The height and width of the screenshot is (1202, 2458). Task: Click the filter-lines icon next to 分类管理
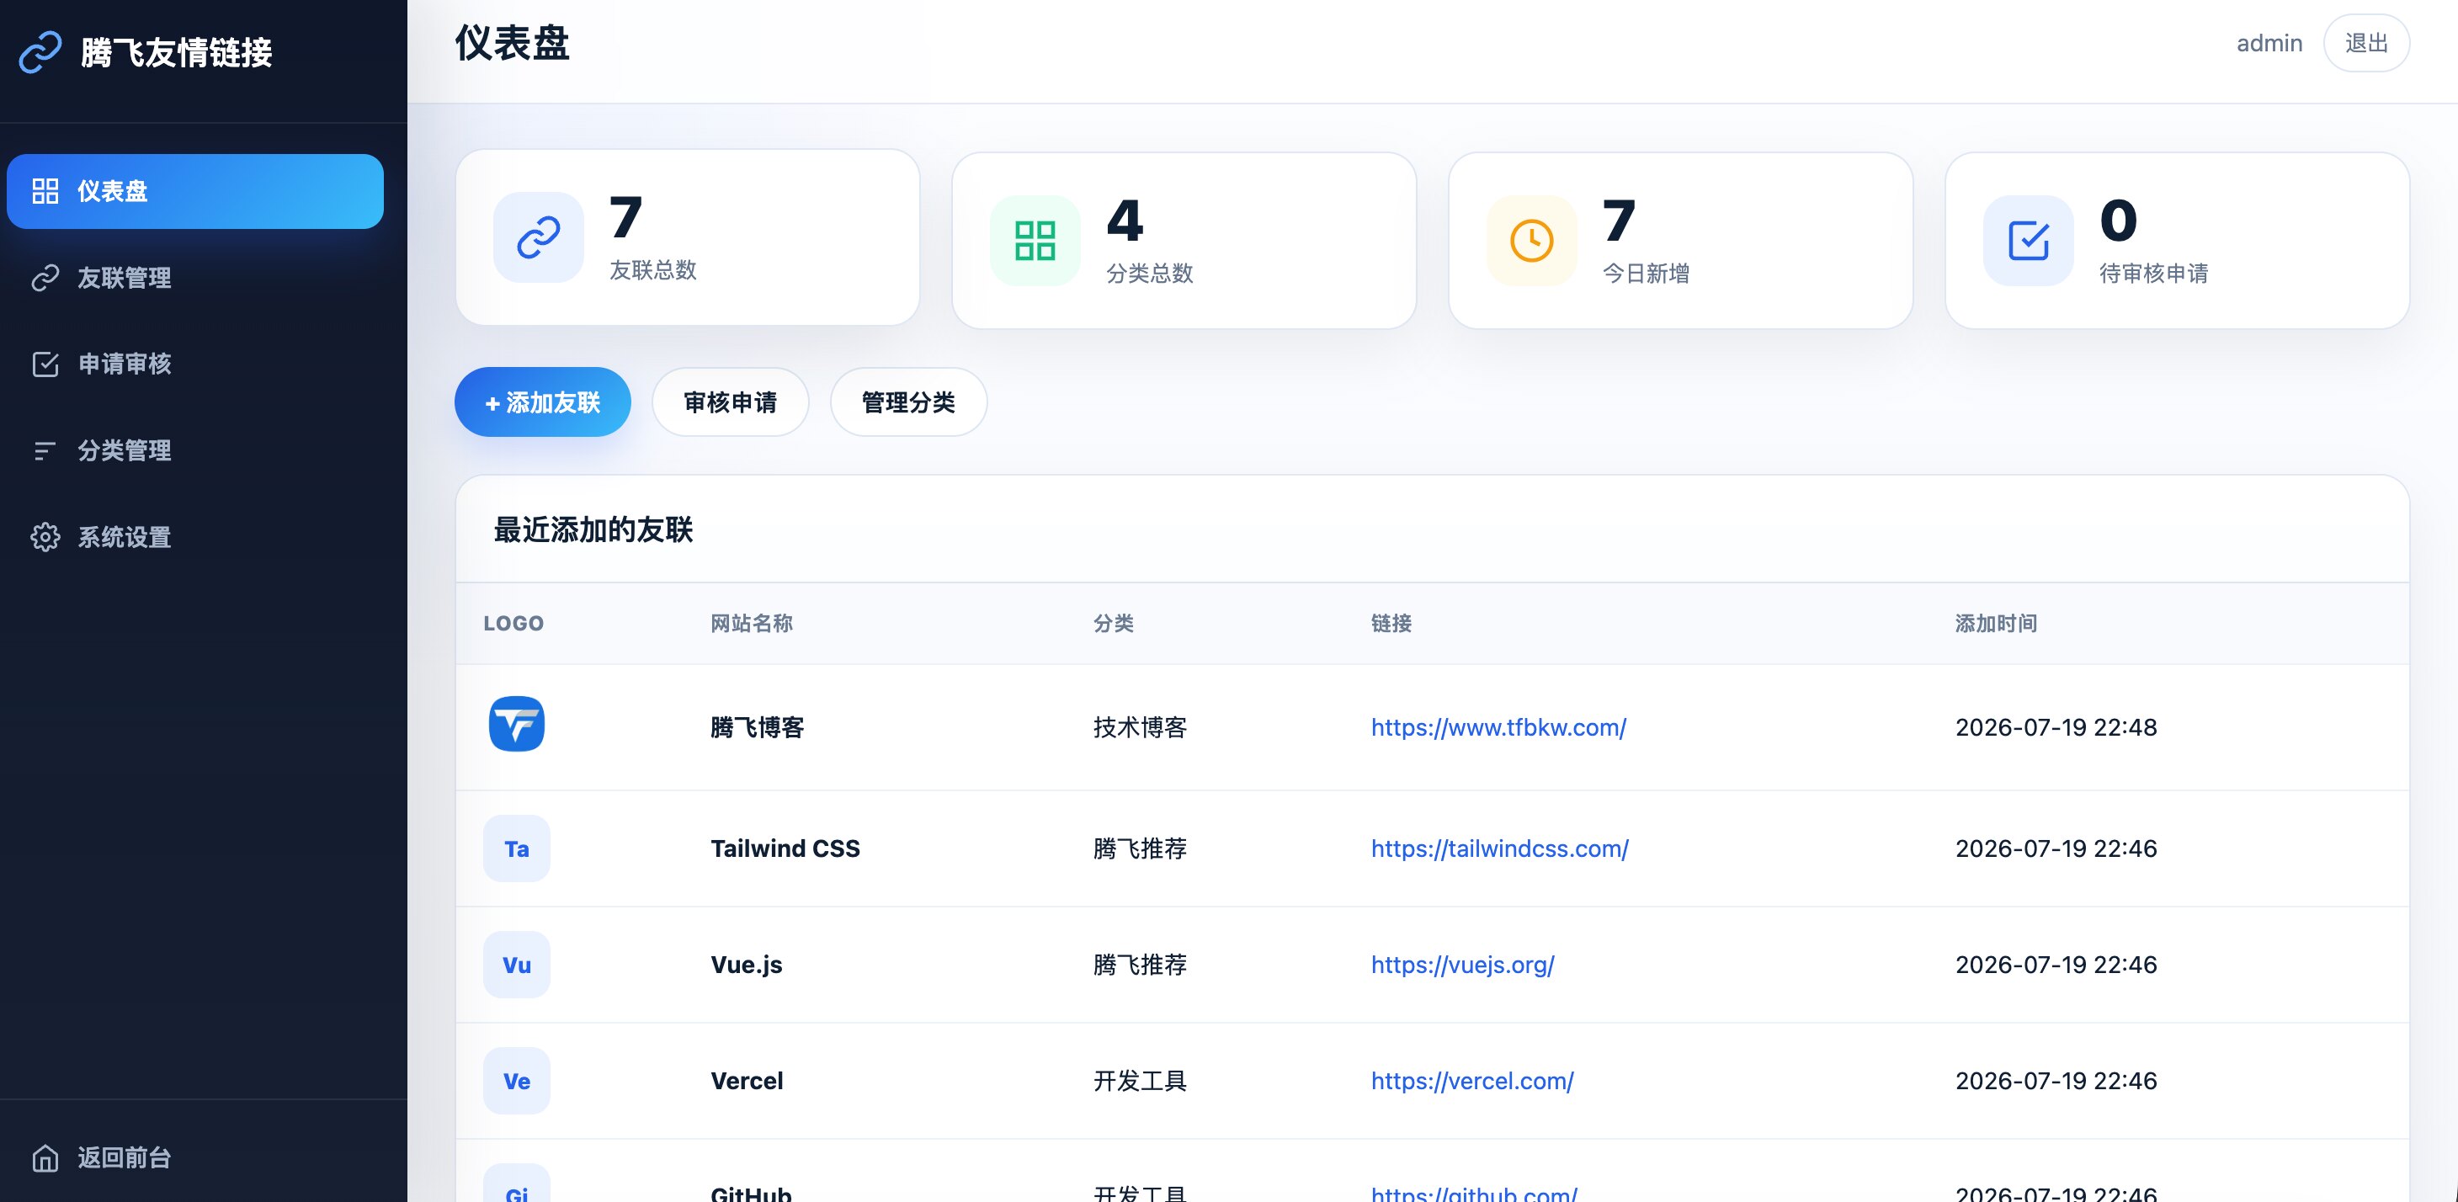tap(45, 450)
